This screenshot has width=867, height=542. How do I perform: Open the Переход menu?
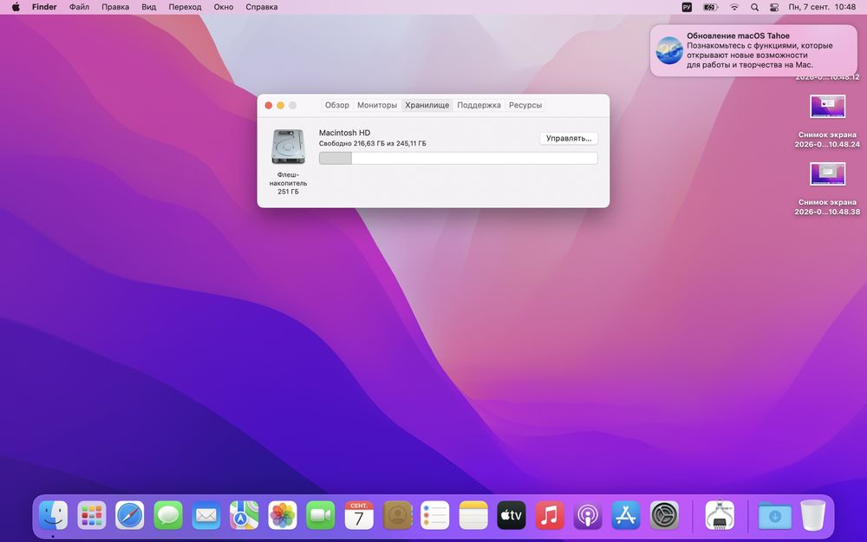tap(185, 7)
